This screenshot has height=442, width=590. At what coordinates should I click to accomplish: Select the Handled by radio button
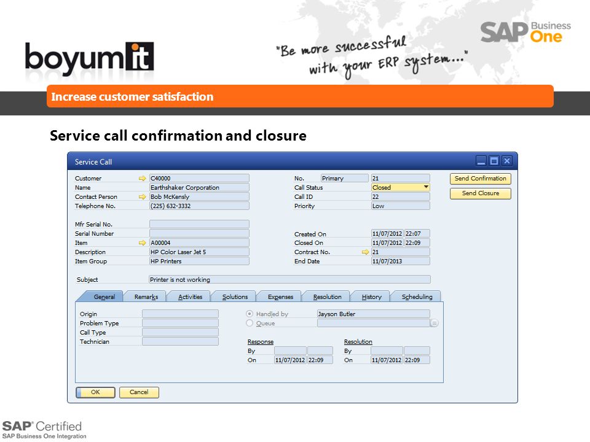(250, 314)
